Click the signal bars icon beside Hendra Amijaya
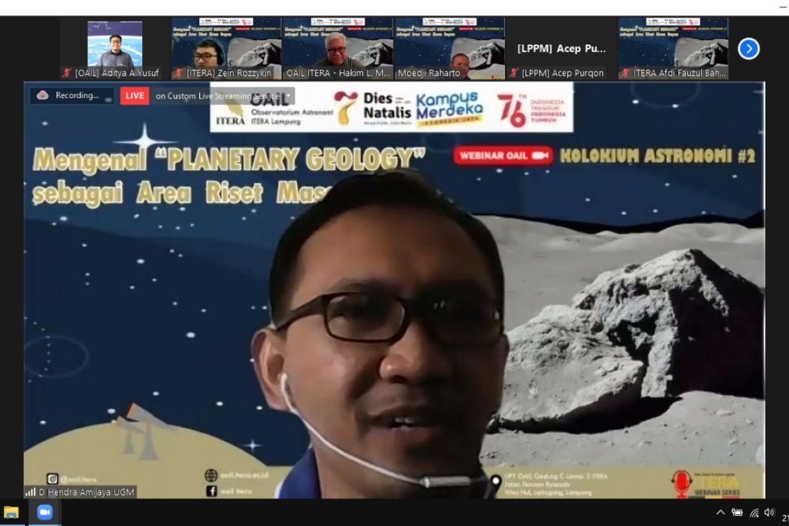Image resolution: width=789 pixels, height=526 pixels. 30,492
